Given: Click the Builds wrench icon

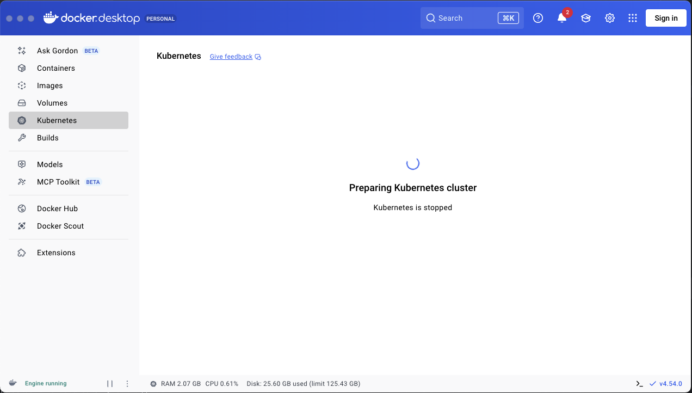Looking at the screenshot, I should pos(22,138).
